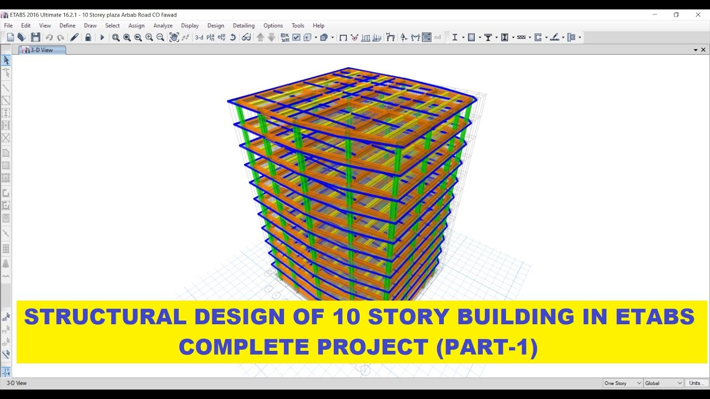Viewport: 710px width, 399px height.
Task: Click the Zoom In plus magnifier
Action: point(149,37)
